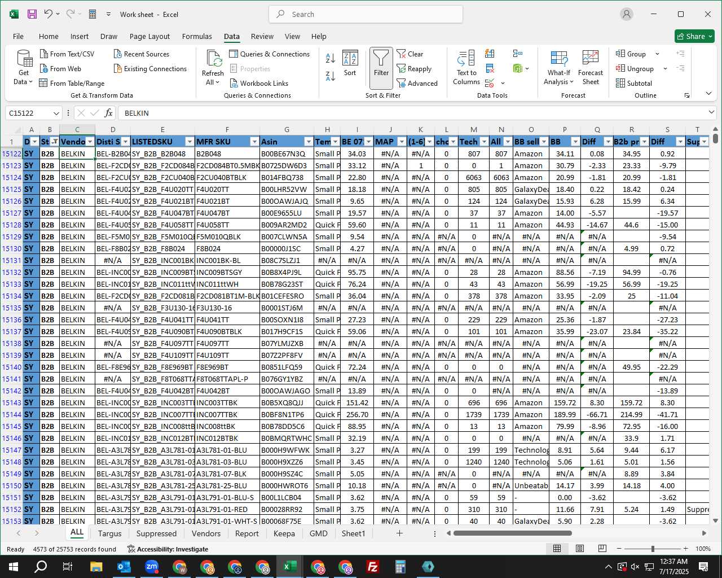Expand the formula bar
Image resolution: width=722 pixels, height=578 pixels.
pos(711,113)
